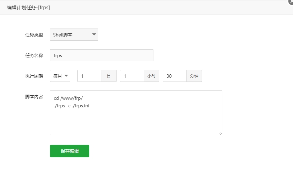The width and height of the screenshot is (293, 171).
Task: Click the 日 unit box
Action: pyautogui.click(x=109, y=76)
